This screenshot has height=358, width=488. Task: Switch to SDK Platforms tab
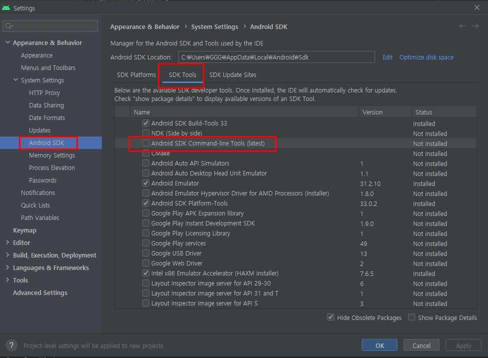tap(136, 75)
